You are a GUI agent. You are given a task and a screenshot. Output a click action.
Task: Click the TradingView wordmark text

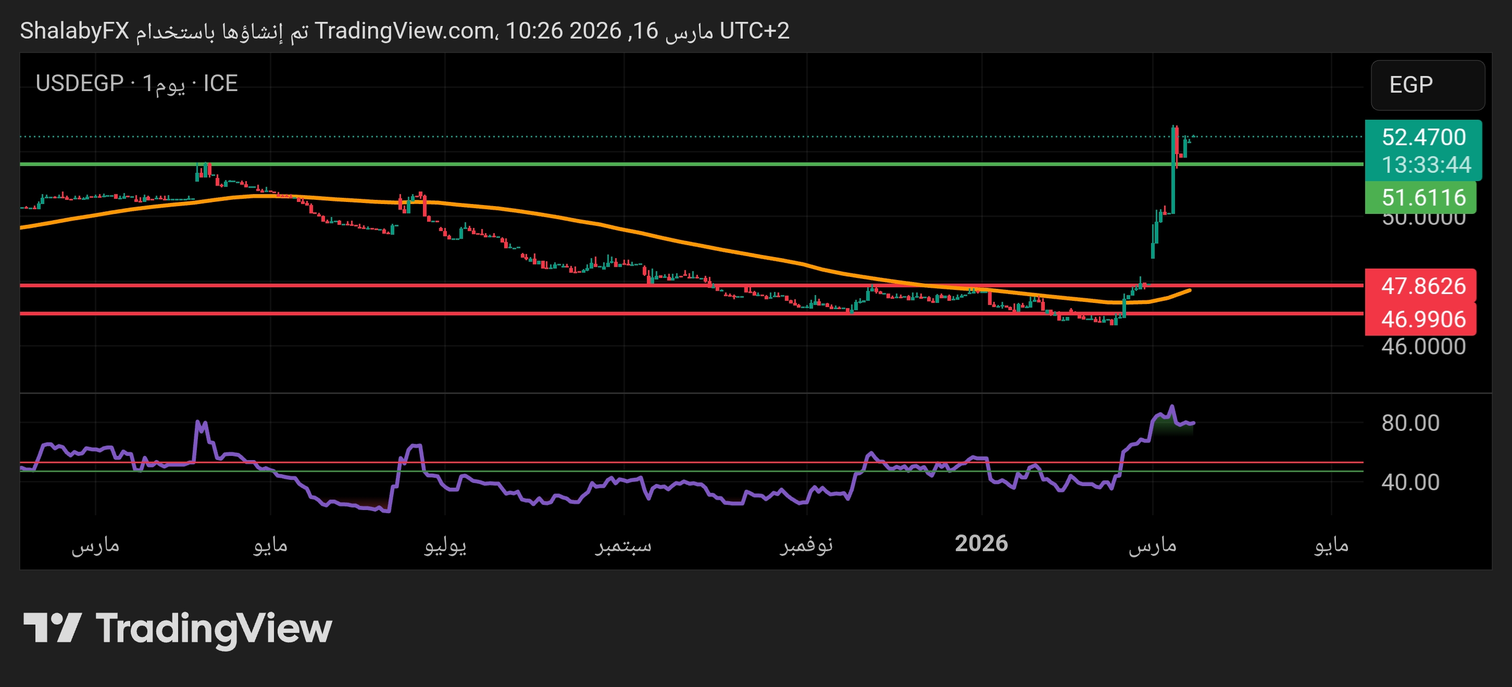pyautogui.click(x=214, y=629)
